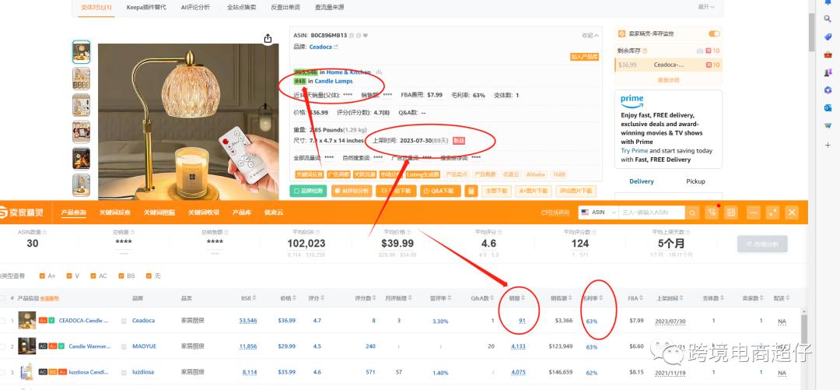Image resolution: width=840 pixels, height=390 pixels.
Task: Click the CEADOCA product thumbnail in table row 1
Action: coord(26,320)
